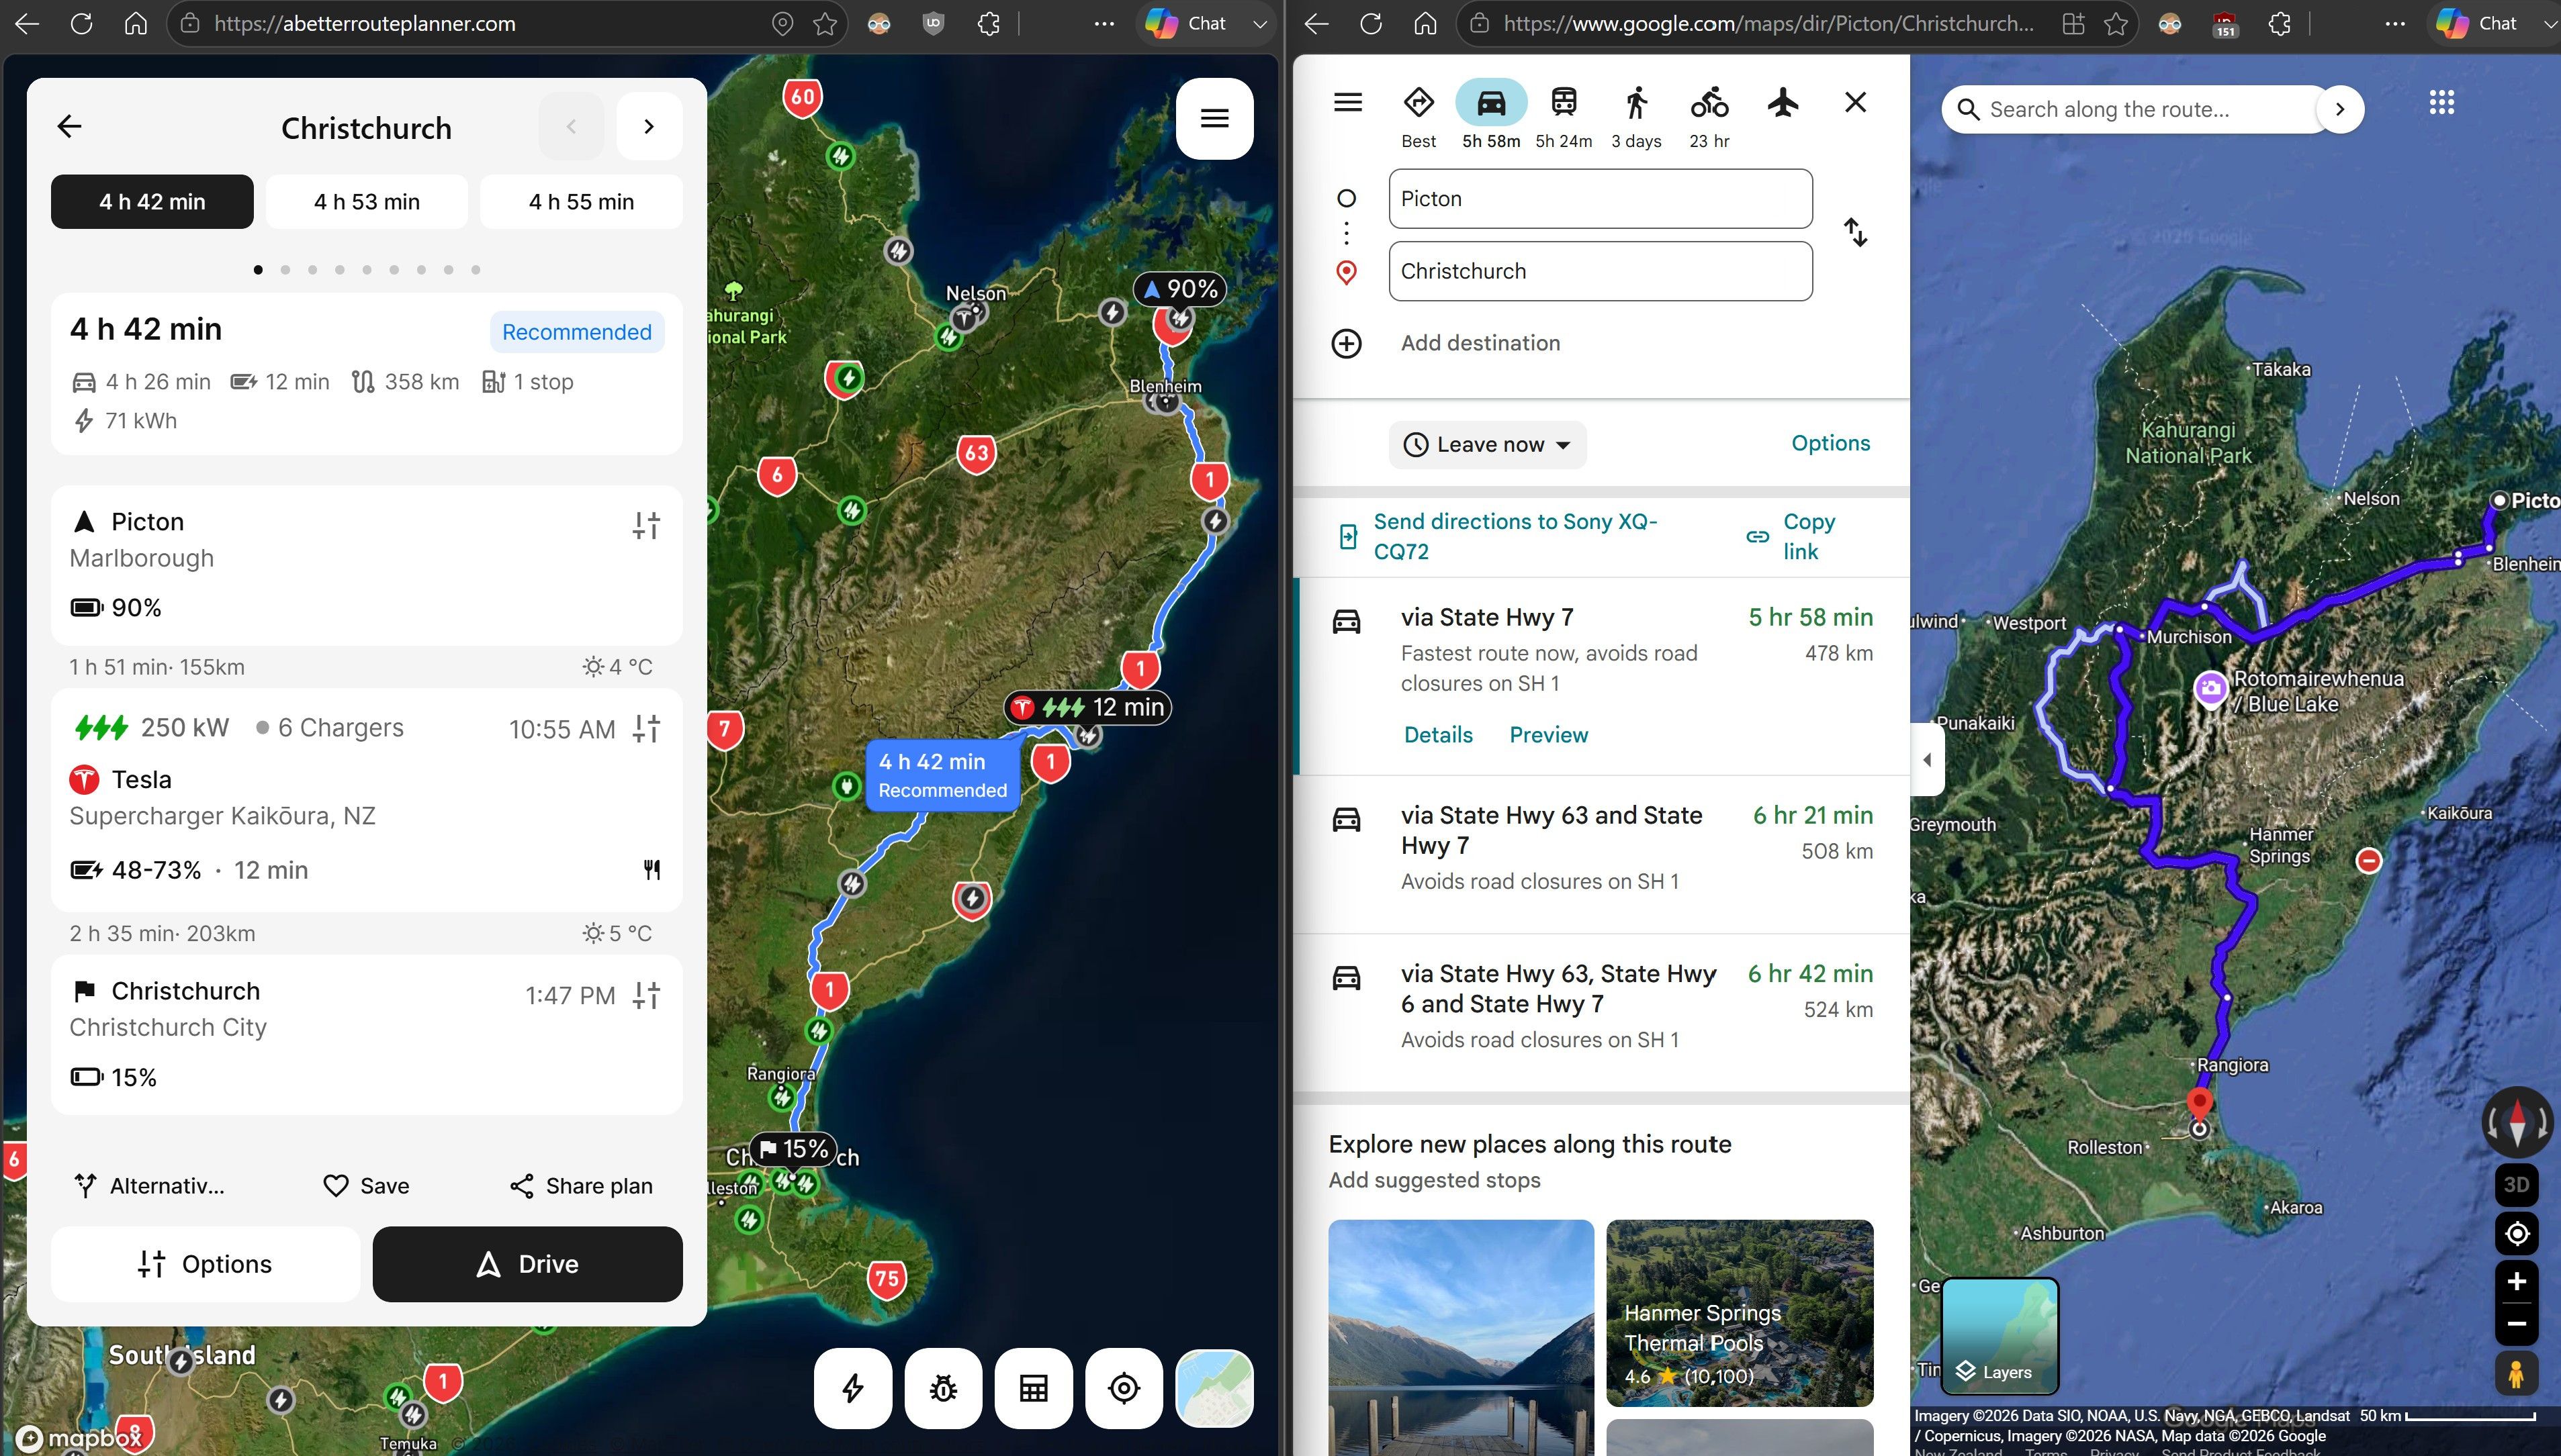The image size is (2561, 1456).
Task: Open Google Maps main menu
Action: pos(1347,102)
